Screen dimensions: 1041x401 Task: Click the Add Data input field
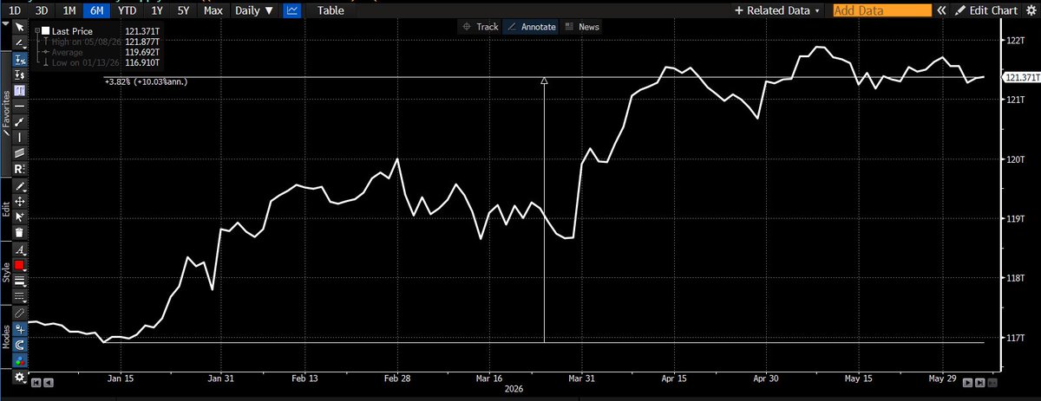[882, 10]
